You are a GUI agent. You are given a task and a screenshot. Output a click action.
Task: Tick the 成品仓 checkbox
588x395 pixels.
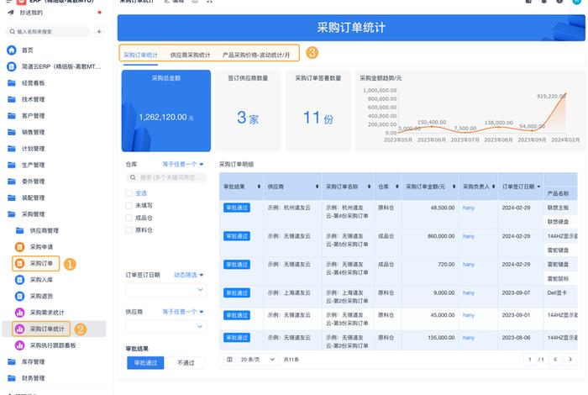point(129,218)
